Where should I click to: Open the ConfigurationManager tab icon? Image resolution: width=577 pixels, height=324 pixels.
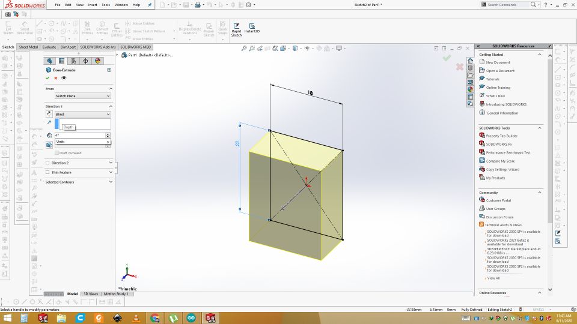73,61
